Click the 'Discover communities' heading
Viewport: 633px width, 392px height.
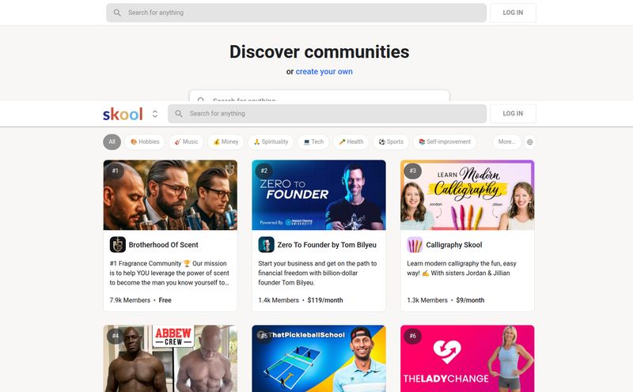(x=320, y=51)
